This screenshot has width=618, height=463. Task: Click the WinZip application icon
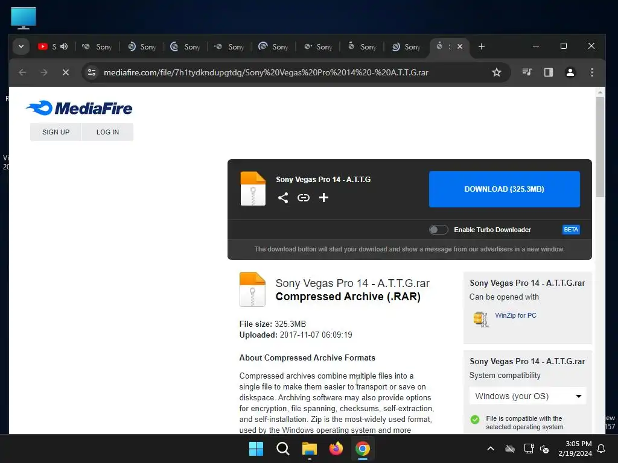pos(481,319)
